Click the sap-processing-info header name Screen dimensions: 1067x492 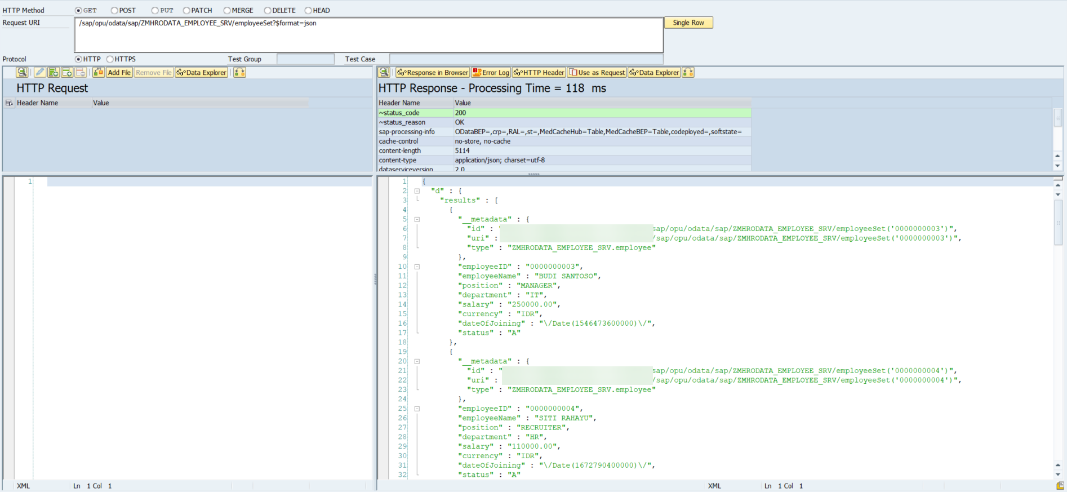407,132
